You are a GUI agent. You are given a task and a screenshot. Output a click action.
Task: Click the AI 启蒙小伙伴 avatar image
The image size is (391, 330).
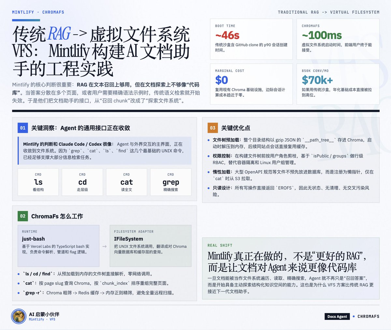click(19, 316)
